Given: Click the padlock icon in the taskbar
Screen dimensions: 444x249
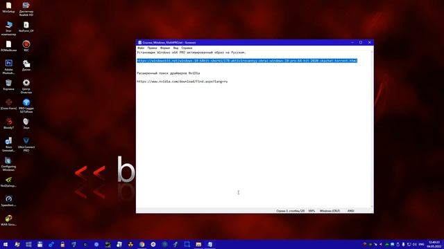Looking at the screenshot, I should [62, 244].
